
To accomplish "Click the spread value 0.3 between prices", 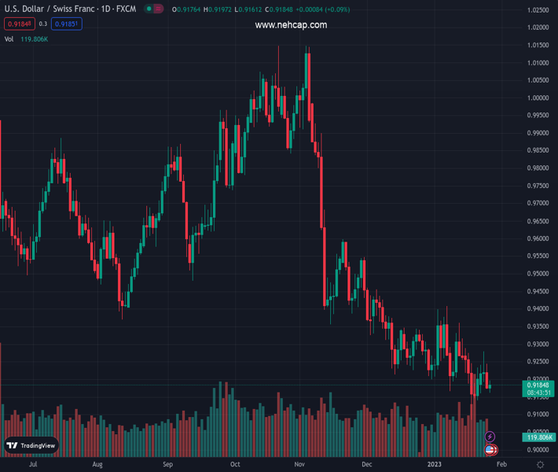I will pyautogui.click(x=42, y=24).
